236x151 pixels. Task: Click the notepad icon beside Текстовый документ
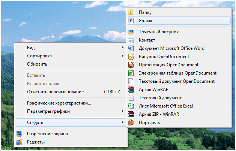(x=131, y=98)
